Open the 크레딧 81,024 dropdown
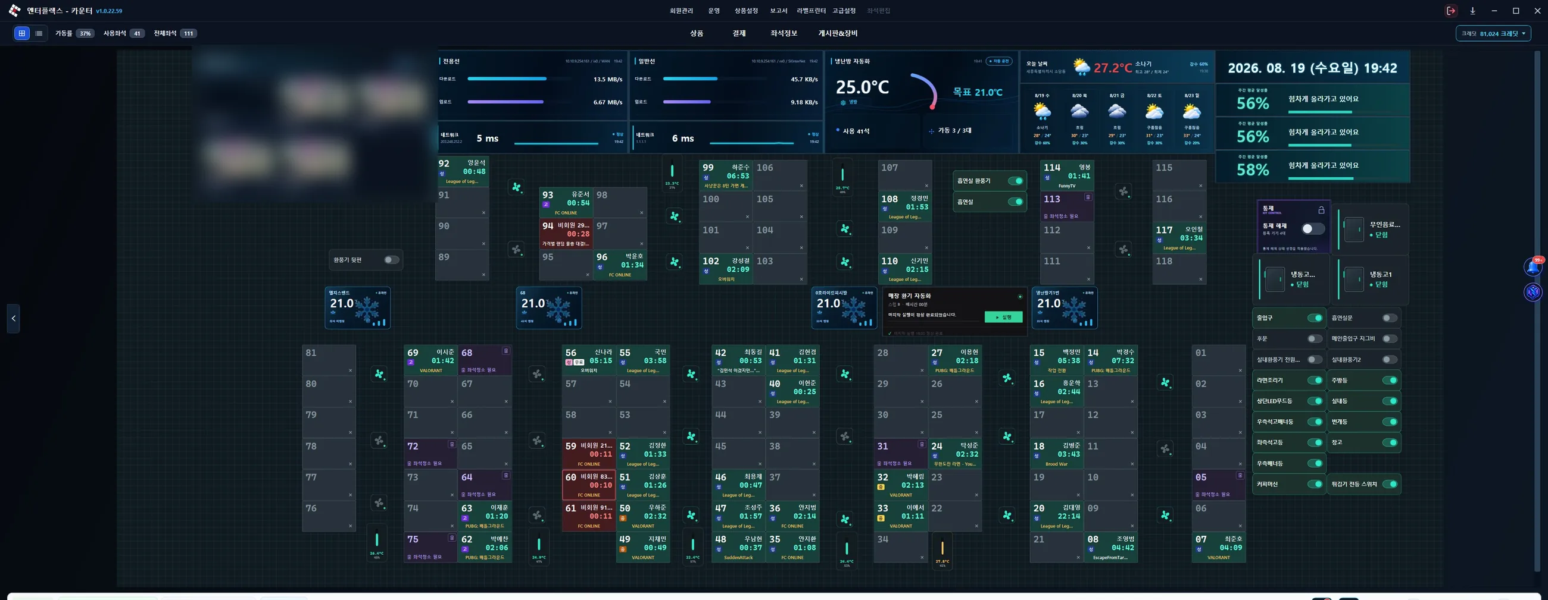Image resolution: width=1548 pixels, height=600 pixels. click(1493, 34)
